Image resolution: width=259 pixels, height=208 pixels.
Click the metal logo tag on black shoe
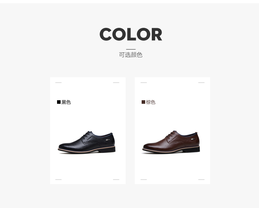[x=108, y=140]
